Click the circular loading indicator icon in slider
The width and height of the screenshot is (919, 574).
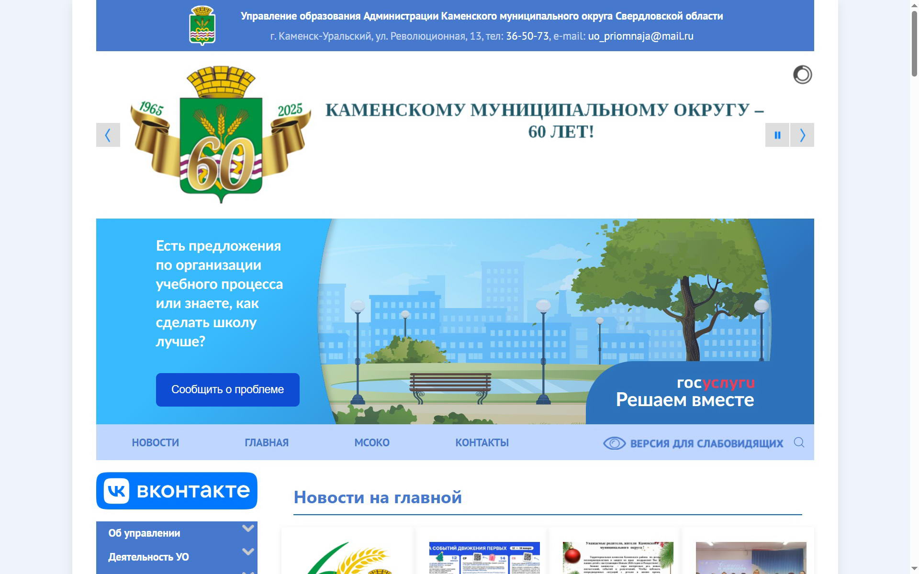pos(802,75)
